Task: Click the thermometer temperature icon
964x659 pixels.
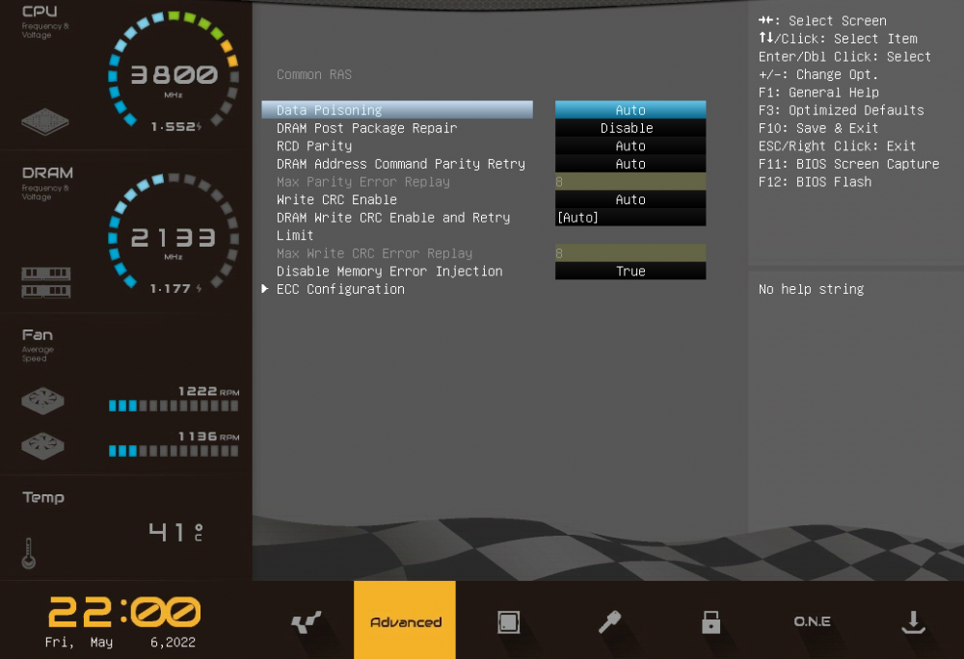Action: coord(28,552)
